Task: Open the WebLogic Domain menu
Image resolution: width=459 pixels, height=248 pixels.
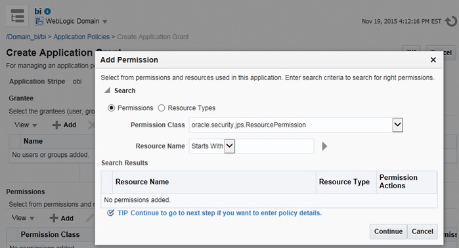Action: pos(105,22)
